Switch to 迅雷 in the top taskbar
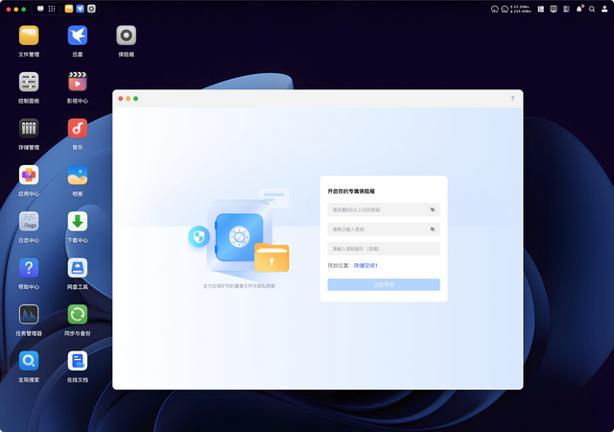The image size is (614, 432). tap(80, 9)
